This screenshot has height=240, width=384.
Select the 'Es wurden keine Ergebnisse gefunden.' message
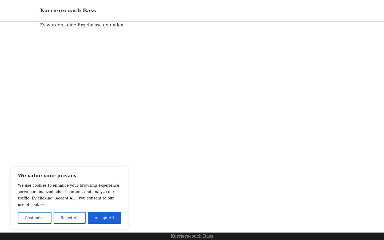tap(82, 25)
